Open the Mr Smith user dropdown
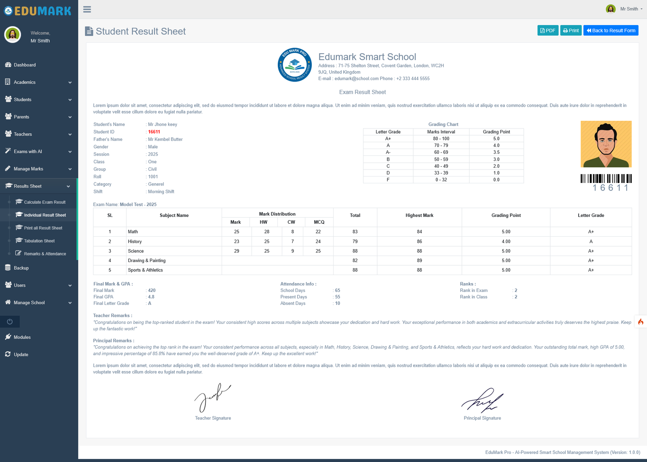 pos(624,9)
